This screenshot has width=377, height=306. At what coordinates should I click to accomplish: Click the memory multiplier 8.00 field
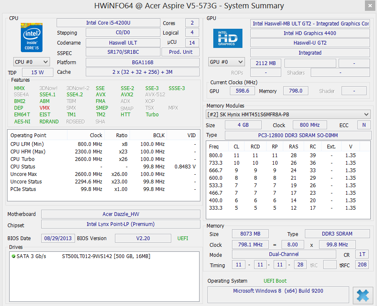(292, 245)
